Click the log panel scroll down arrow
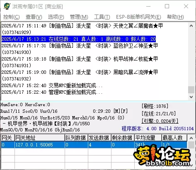The image size is (196, 170). [191, 97]
